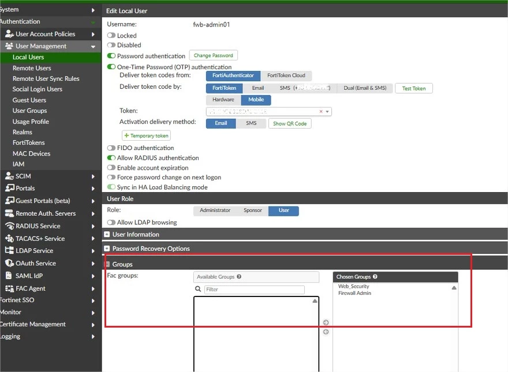
Task: Expand the User Information section
Action: (107, 234)
